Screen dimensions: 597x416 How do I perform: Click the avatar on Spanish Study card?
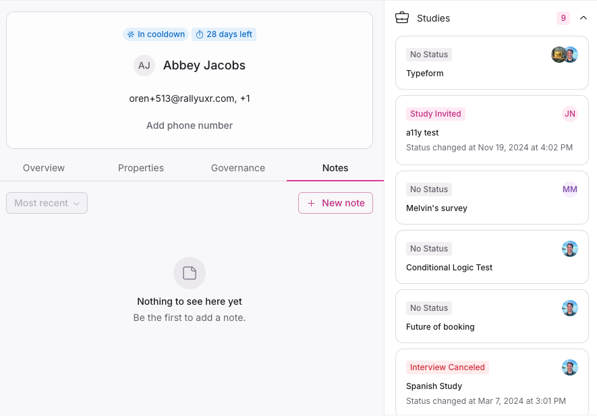[x=570, y=367]
